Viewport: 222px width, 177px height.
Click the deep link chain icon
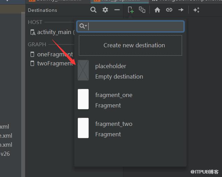tap(169, 10)
